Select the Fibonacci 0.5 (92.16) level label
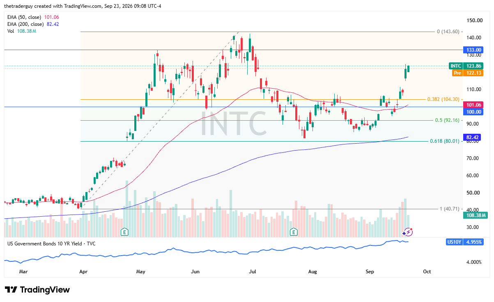 click(x=448, y=120)
